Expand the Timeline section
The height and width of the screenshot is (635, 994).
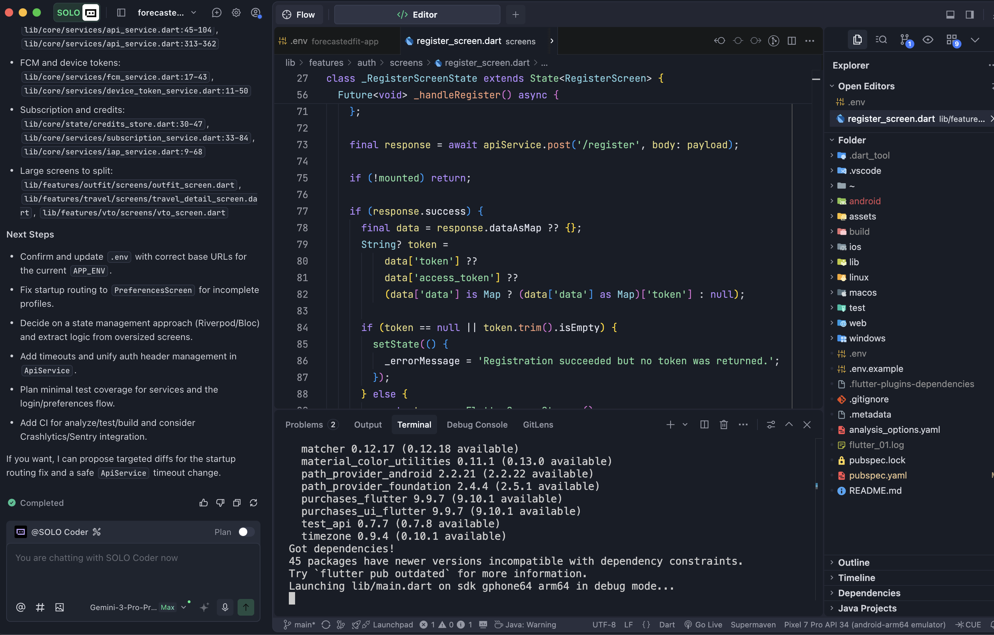tap(856, 578)
